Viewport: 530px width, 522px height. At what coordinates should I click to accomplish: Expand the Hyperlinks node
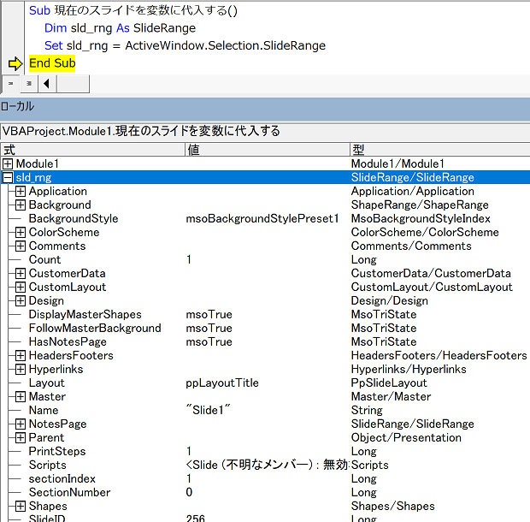(21, 369)
